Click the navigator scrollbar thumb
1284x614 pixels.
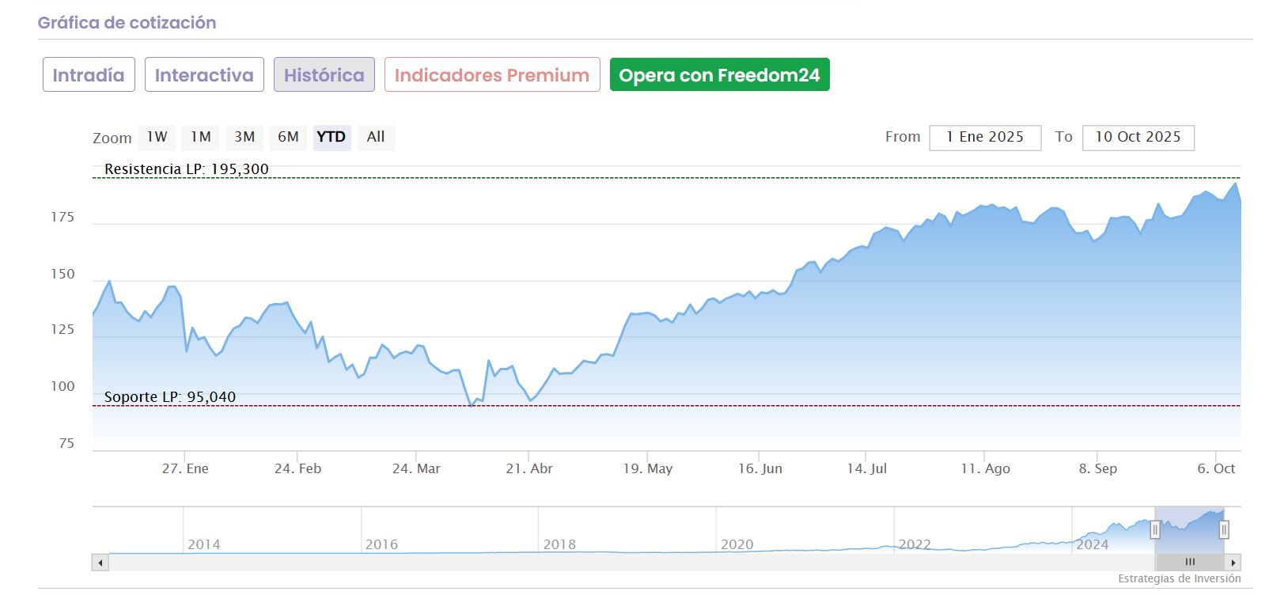1189,563
